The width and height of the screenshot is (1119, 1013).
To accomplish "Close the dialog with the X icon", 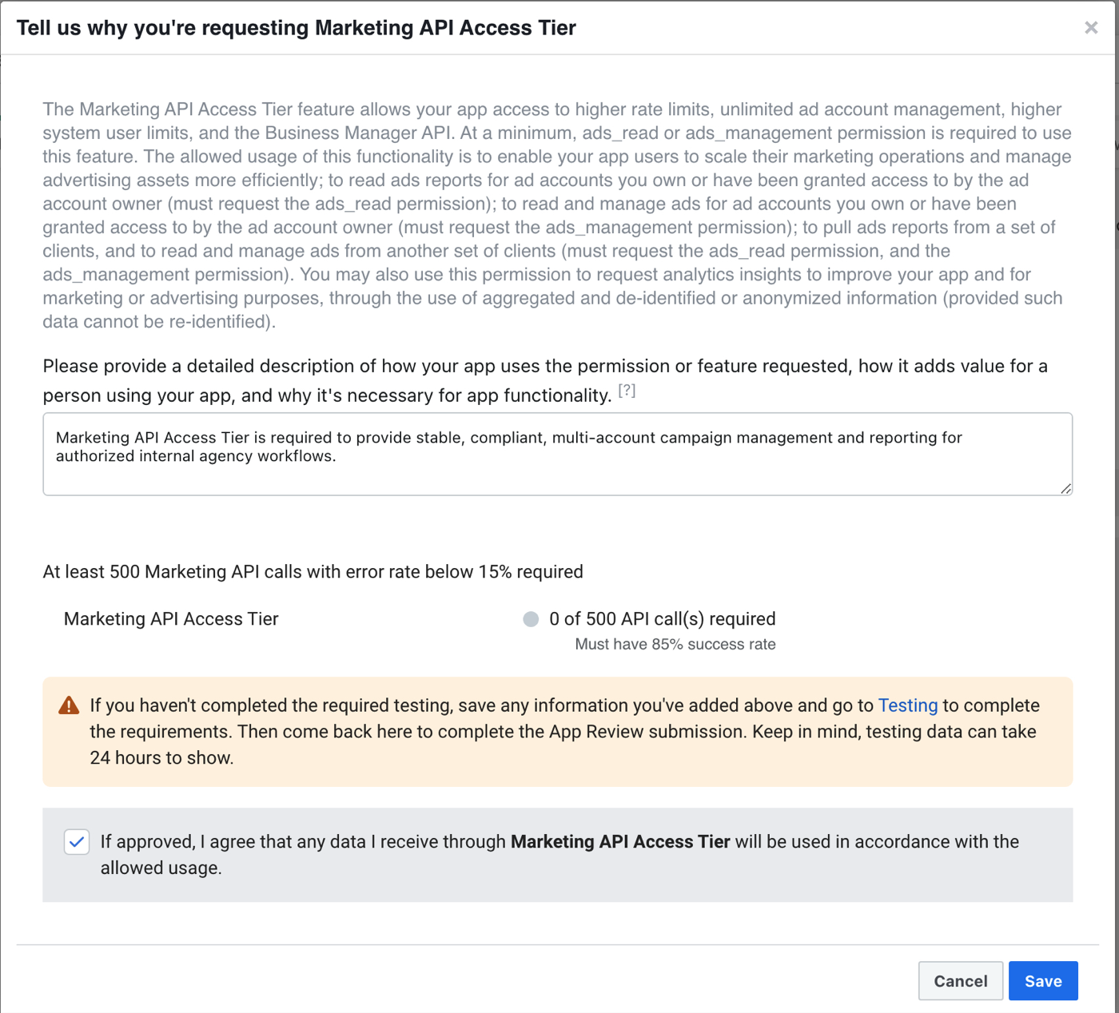I will [x=1091, y=28].
